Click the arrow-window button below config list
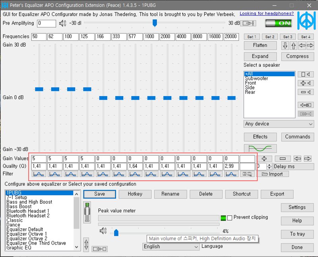This screenshot has height=257, width=318. pyautogui.click(x=99, y=249)
